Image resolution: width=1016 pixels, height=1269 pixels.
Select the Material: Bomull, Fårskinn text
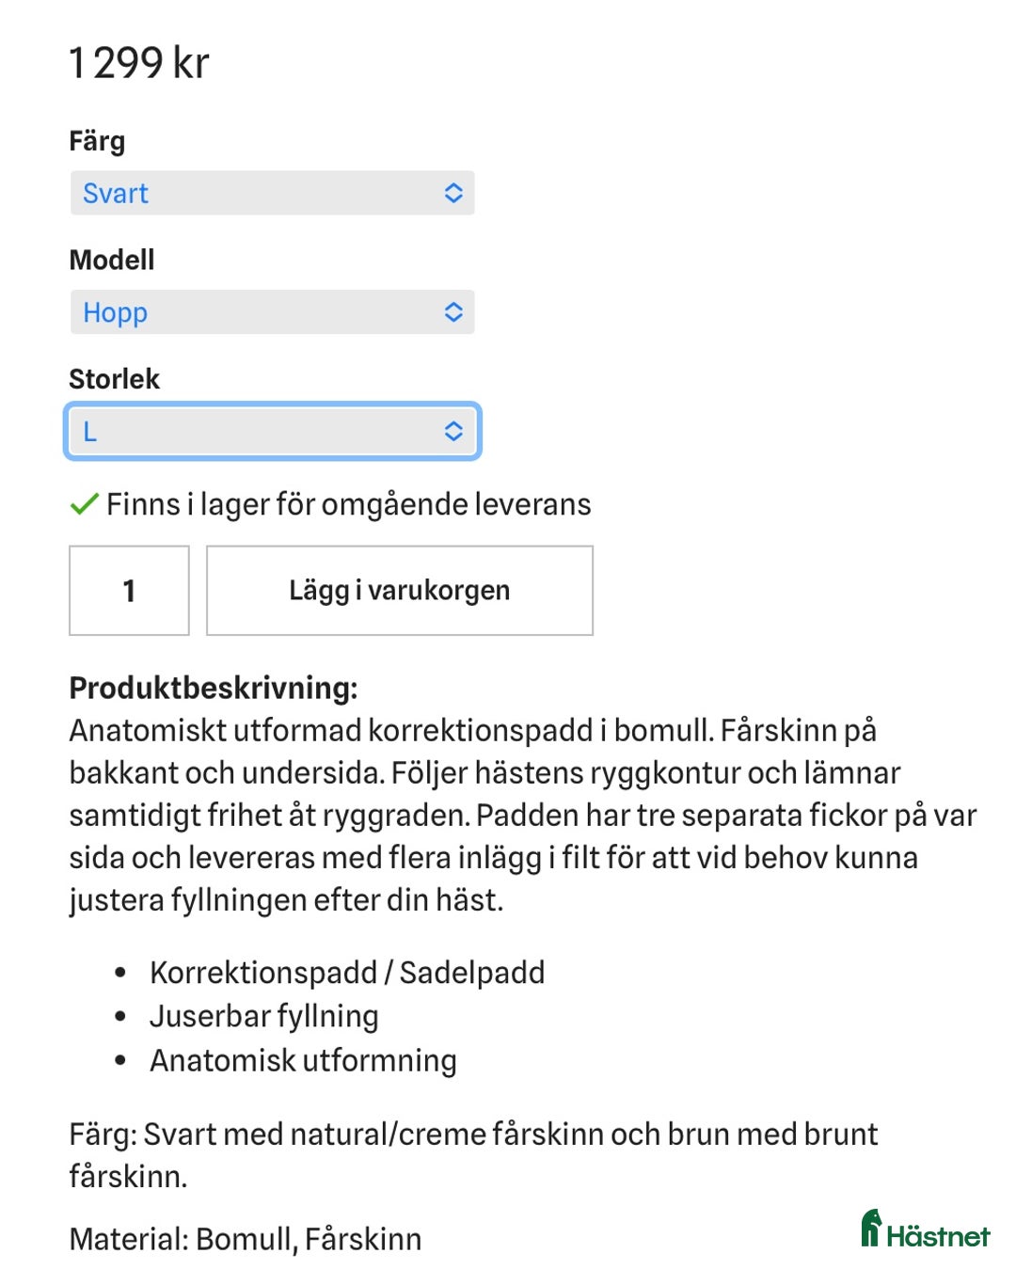[246, 1239]
